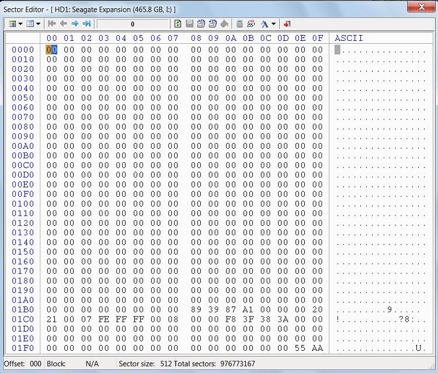Select byte FE in row 01C0
The height and width of the screenshot is (373, 438).
(x=103, y=319)
